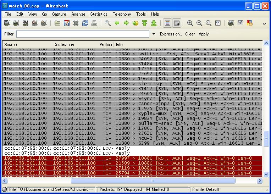Open the Go menu
Viewport: 271px width, 194px height.
44,14
